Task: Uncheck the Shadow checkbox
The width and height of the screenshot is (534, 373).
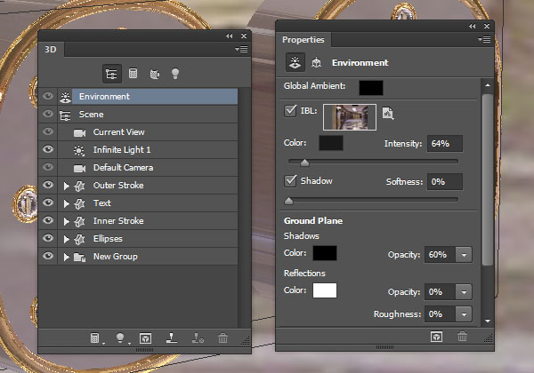Action: (x=290, y=180)
